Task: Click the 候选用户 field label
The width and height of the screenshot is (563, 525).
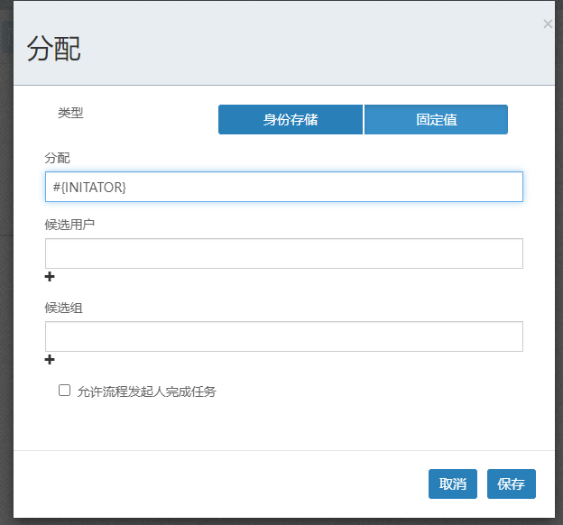Action: tap(69, 225)
